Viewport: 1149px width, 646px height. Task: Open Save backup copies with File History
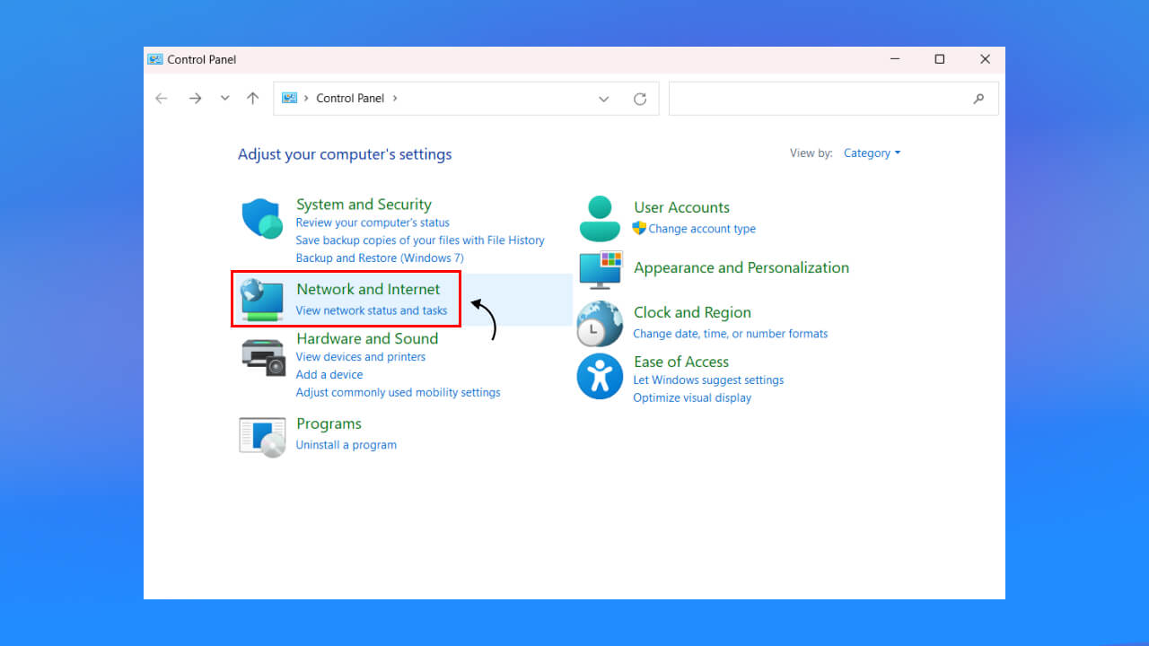[x=420, y=240]
